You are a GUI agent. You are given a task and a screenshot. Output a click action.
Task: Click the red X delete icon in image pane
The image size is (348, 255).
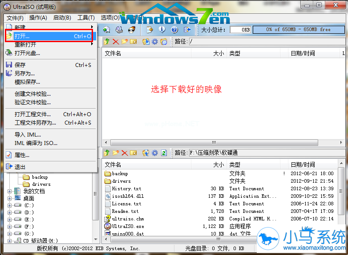click(116, 41)
